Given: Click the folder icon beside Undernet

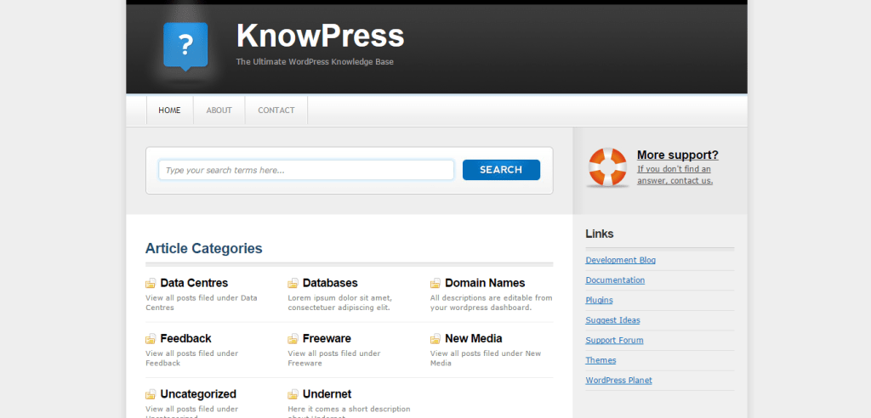Looking at the screenshot, I should click(x=293, y=395).
